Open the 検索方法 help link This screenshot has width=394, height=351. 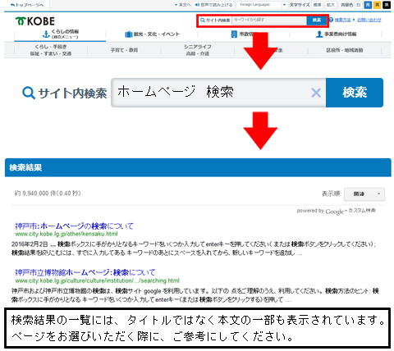342,20
